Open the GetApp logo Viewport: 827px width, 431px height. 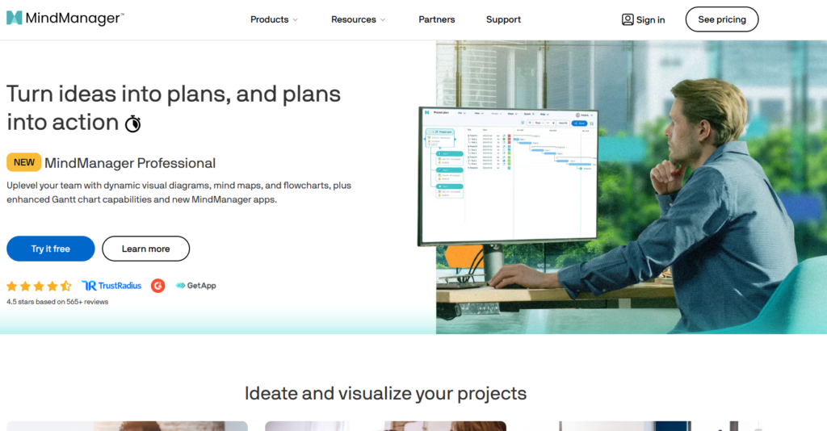click(x=195, y=286)
